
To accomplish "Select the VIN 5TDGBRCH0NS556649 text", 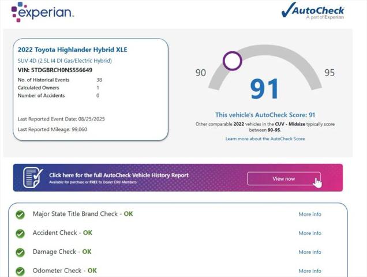I will (x=55, y=70).
